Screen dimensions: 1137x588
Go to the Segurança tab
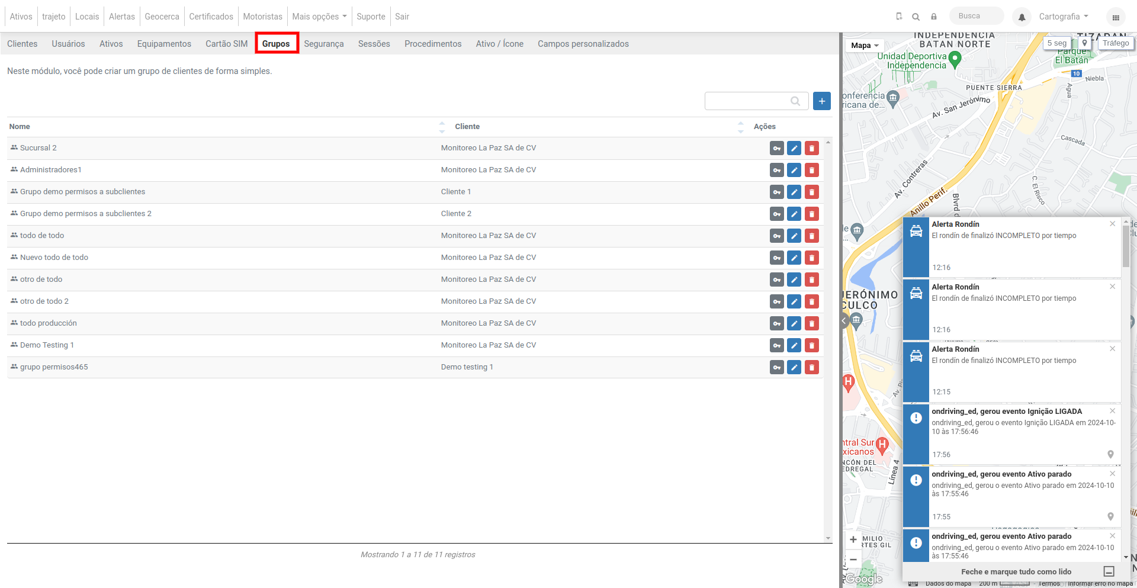[x=324, y=44]
